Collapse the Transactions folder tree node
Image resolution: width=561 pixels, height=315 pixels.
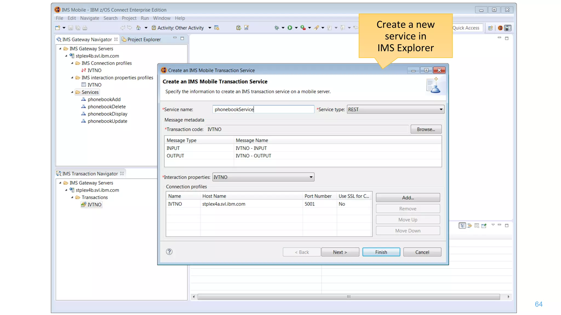[x=72, y=197]
